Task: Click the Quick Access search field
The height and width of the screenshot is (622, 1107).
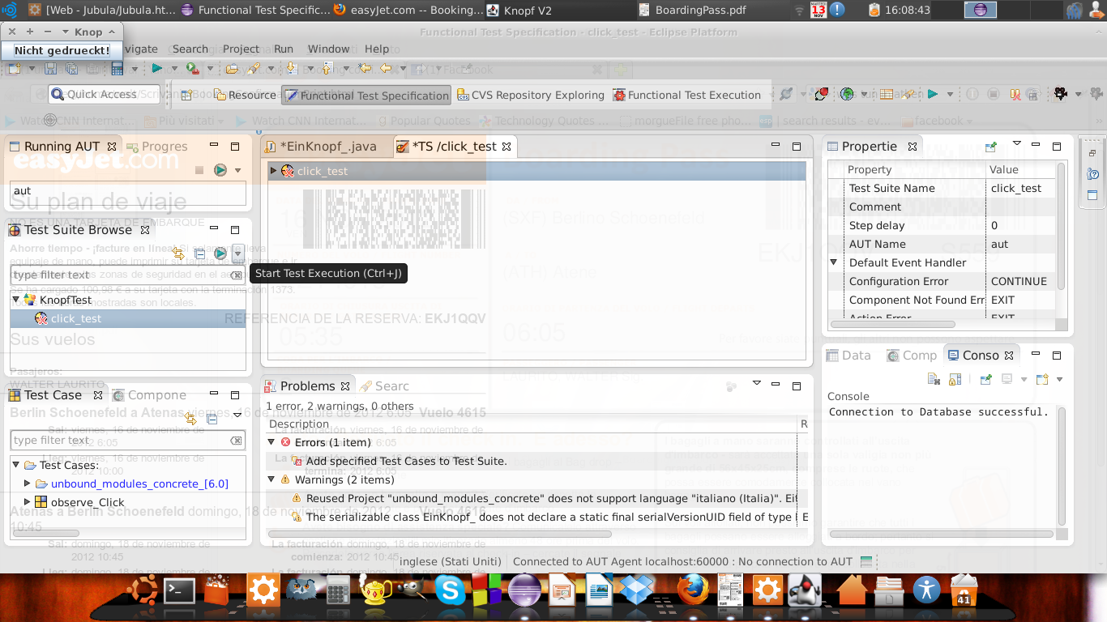Action: coord(105,95)
